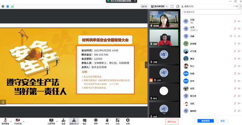This screenshot has height=125, width=242.
Task: Open the meeting info icon
Action: coord(3,6)
